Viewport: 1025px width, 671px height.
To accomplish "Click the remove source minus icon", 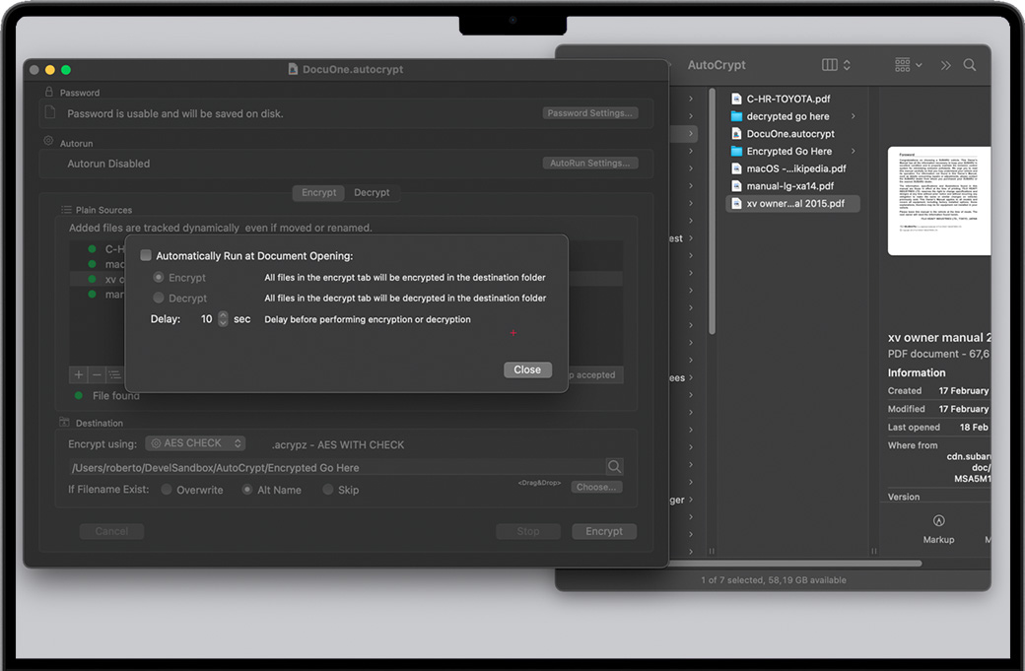I will 96,374.
